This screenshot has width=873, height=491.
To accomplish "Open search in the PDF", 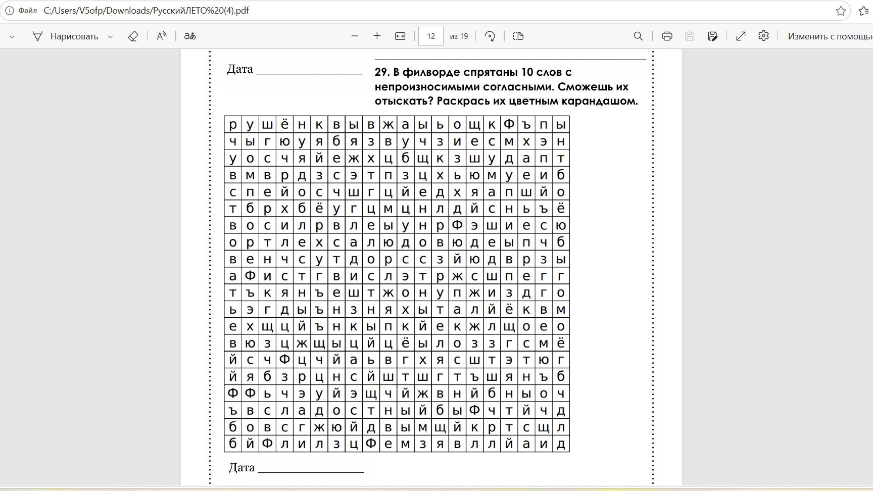I will tap(638, 36).
